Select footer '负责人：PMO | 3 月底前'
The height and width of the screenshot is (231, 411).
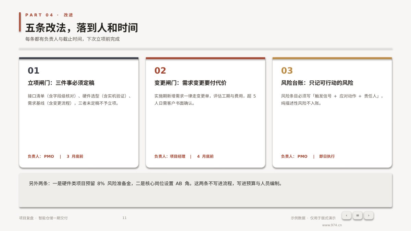[x=55, y=156]
